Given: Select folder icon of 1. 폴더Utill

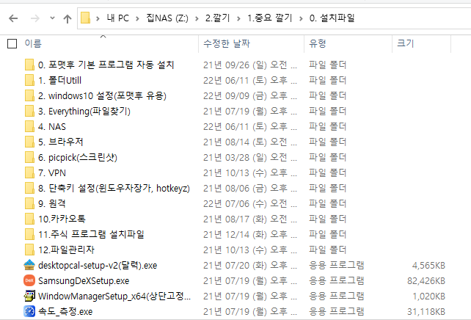Looking at the screenshot, I should 29,80.
